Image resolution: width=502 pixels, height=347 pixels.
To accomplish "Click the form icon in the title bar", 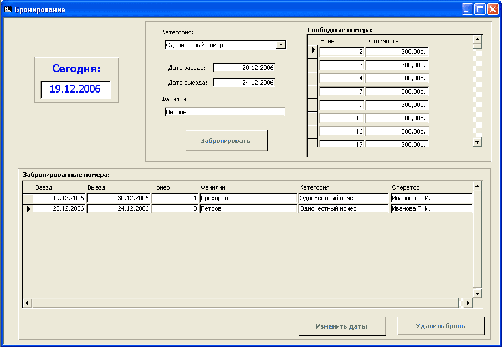I will 8,9.
